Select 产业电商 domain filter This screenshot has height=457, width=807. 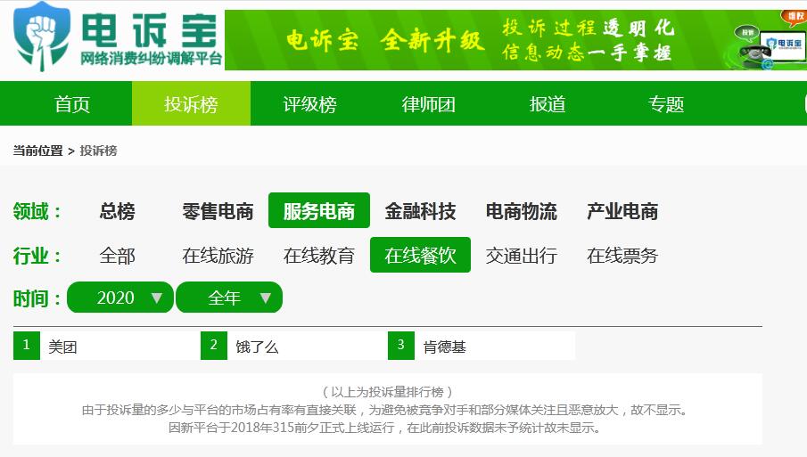point(622,211)
